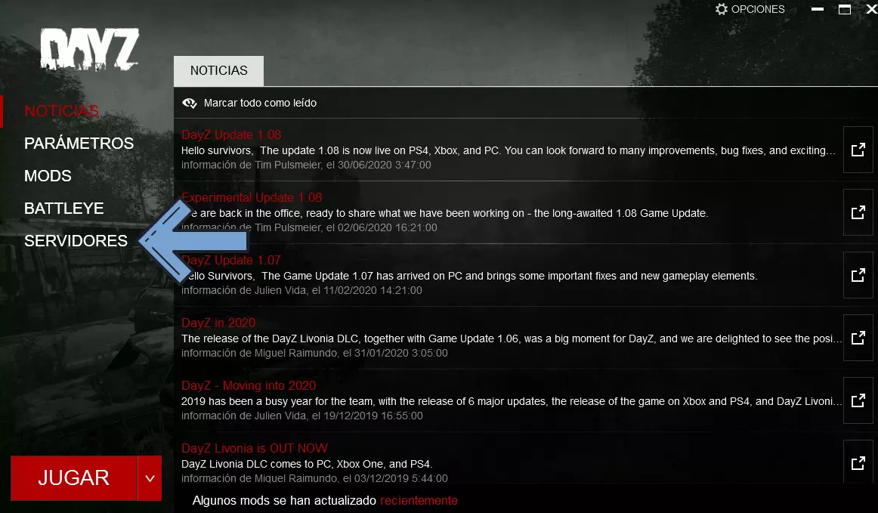Open Parámetros in the sidebar

(x=79, y=144)
